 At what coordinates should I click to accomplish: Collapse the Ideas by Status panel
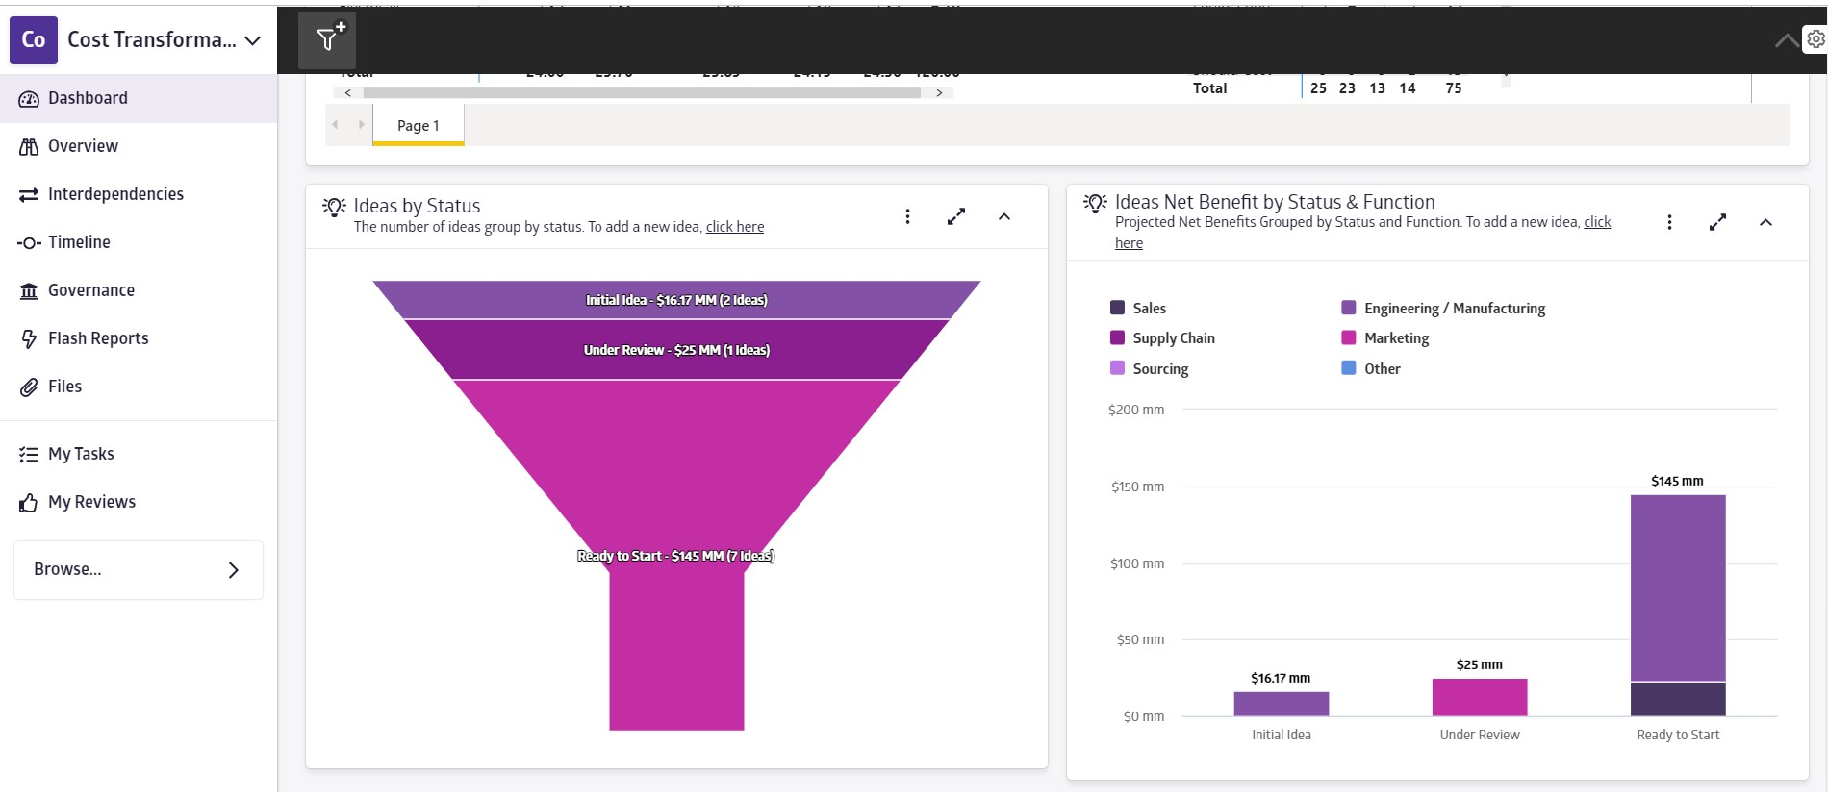click(x=1004, y=216)
